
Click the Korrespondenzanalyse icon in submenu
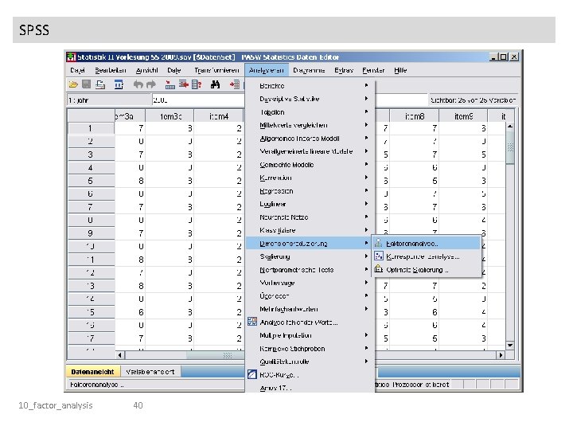(379, 256)
